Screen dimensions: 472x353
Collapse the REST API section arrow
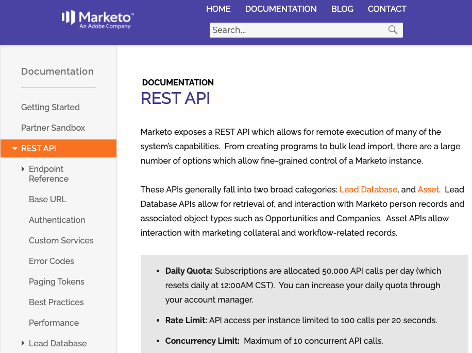point(15,148)
